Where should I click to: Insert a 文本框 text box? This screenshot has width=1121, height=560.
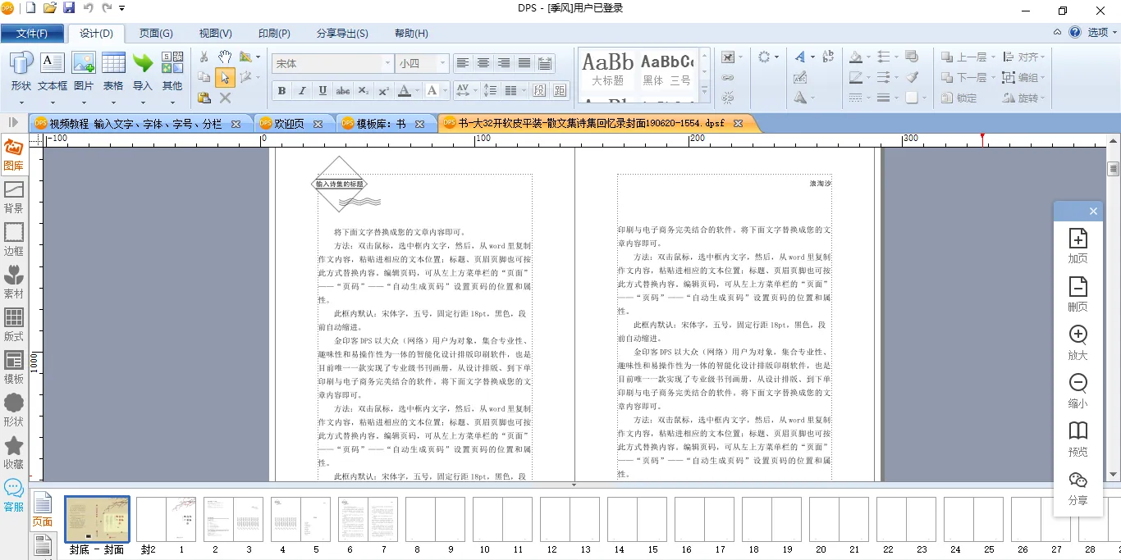click(52, 71)
